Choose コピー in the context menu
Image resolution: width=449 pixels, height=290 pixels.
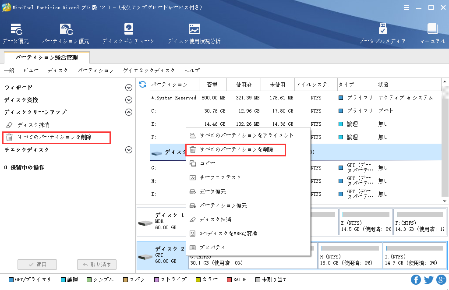248,163
